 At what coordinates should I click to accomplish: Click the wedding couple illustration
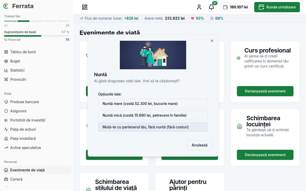153,55
